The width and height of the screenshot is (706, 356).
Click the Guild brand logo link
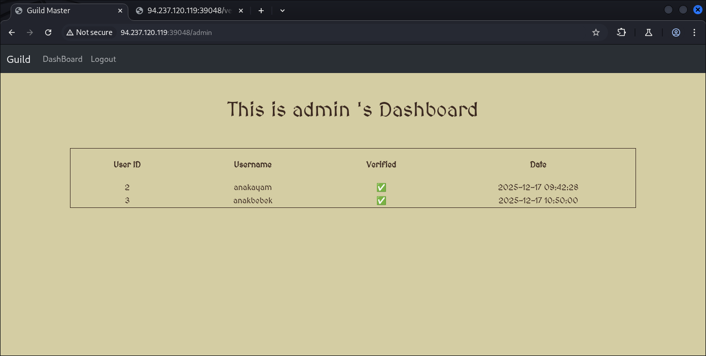(19, 59)
